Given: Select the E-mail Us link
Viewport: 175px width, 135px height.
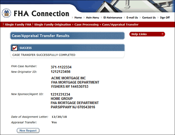Looking at the screenshot, I should pyautogui.click(x=132, y=17).
